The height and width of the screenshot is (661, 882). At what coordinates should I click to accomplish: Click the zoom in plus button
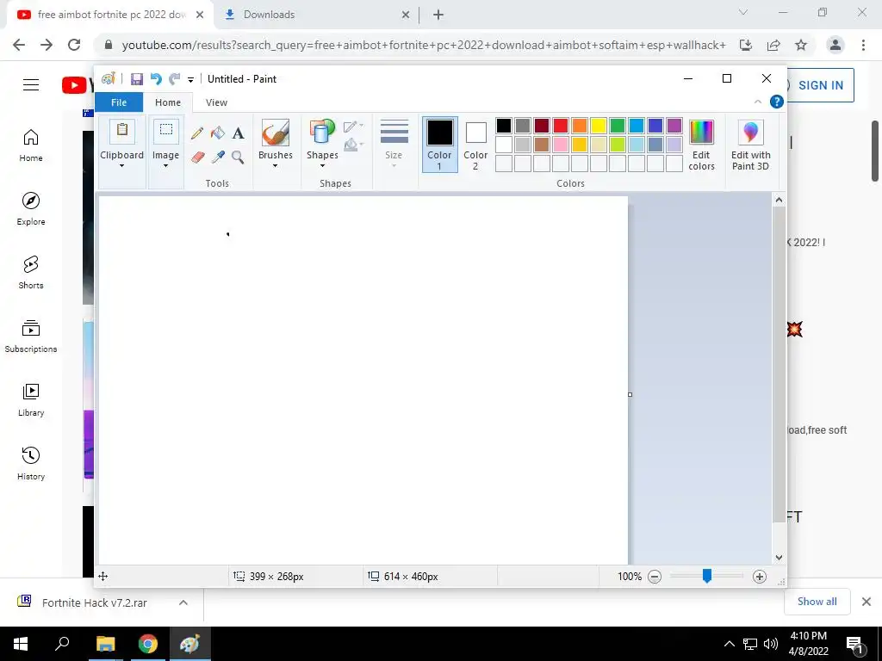760,576
